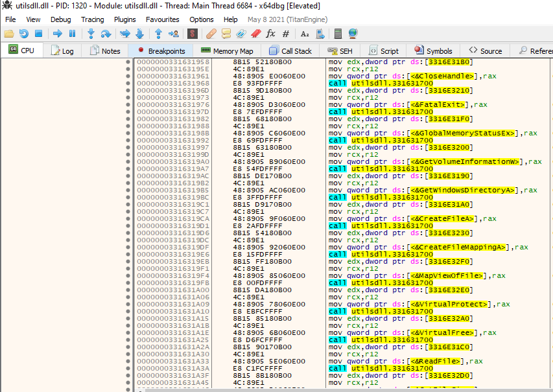Screen dimensions: 553x392
Task: Toggle breakpoint dot at address 00000003316319BC
Action: tap(128, 198)
